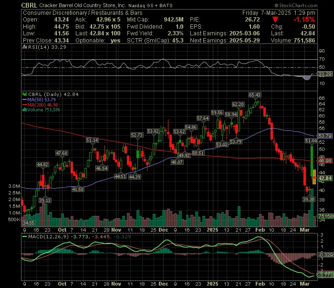The height and width of the screenshot is (288, 334).
Task: Select the 44.51 low price label
Action: click(120, 177)
